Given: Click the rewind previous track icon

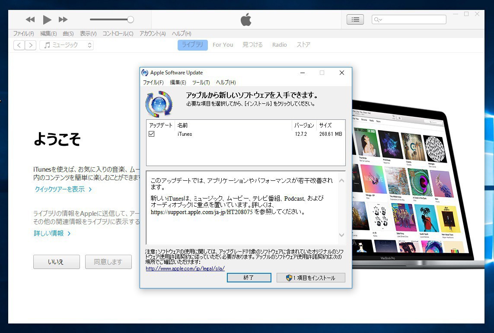Looking at the screenshot, I should tap(30, 19).
